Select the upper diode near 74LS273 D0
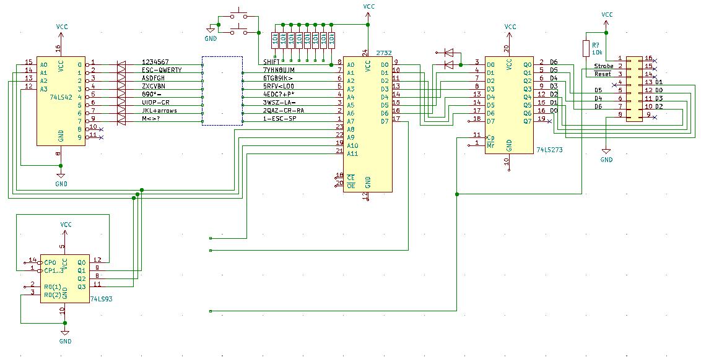Screen dimensions: 701x362 (x=448, y=53)
